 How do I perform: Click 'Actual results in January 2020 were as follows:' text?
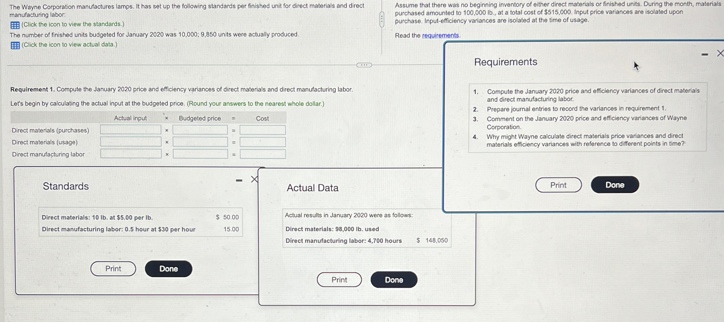[349, 215]
